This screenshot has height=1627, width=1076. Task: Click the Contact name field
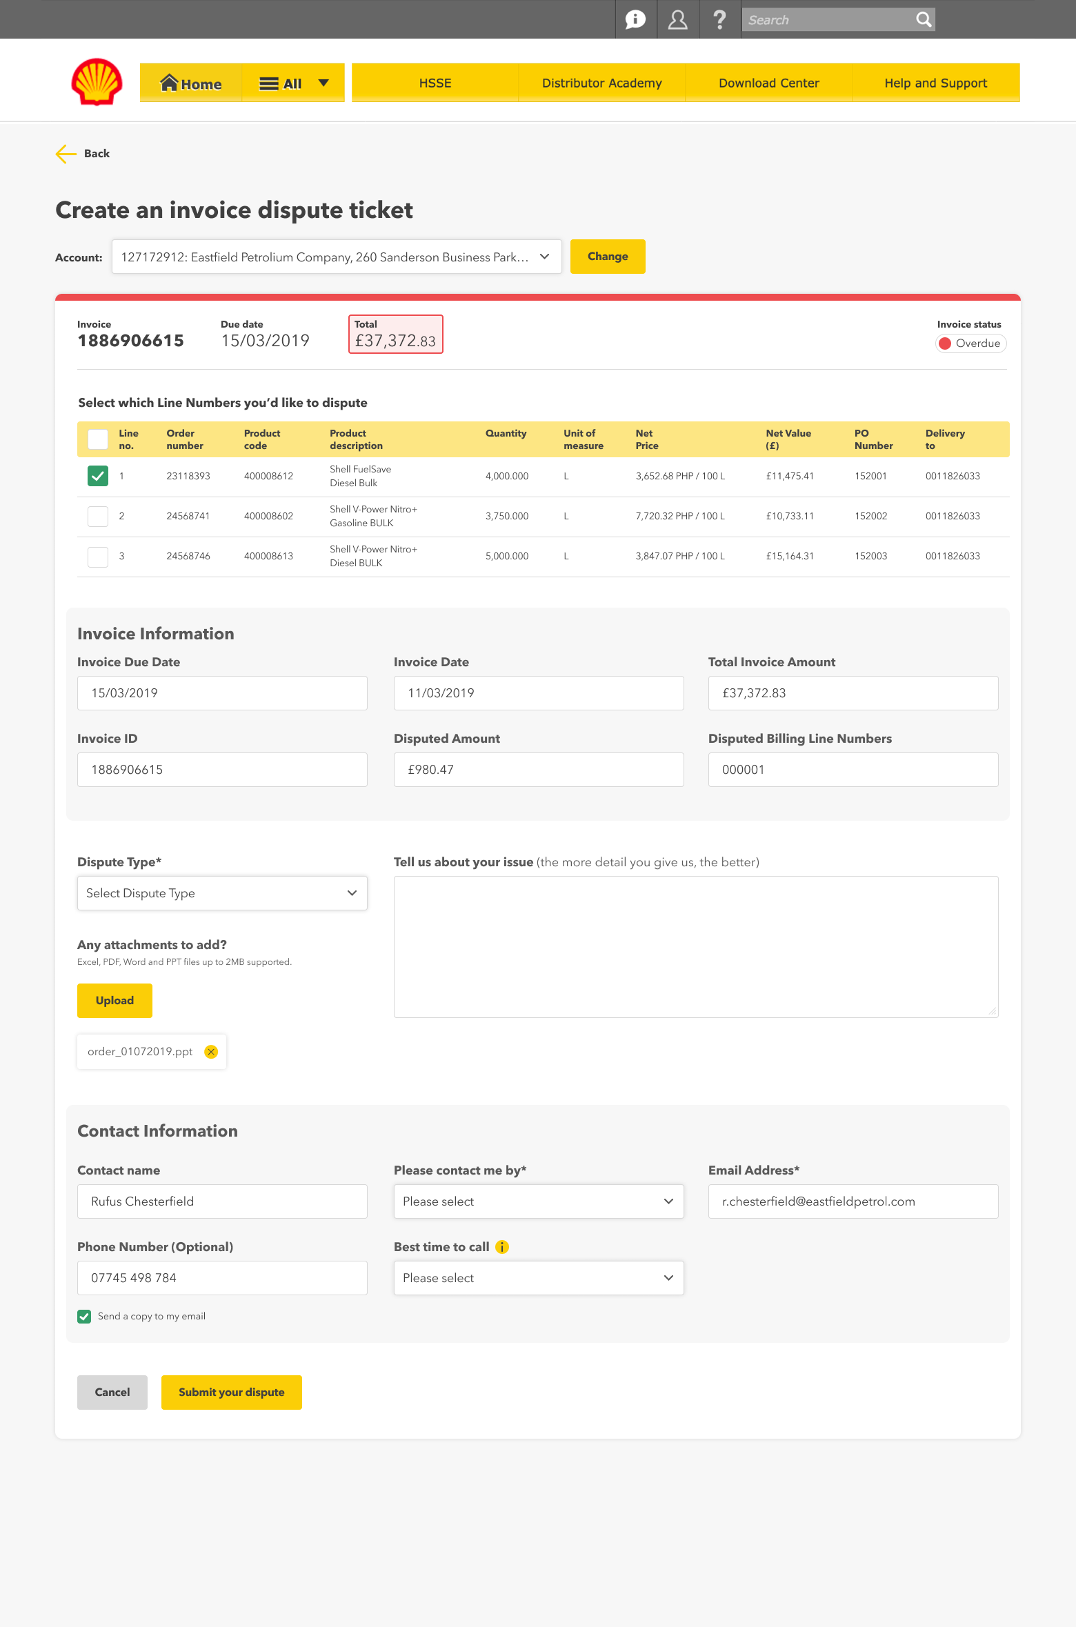[x=222, y=1201]
